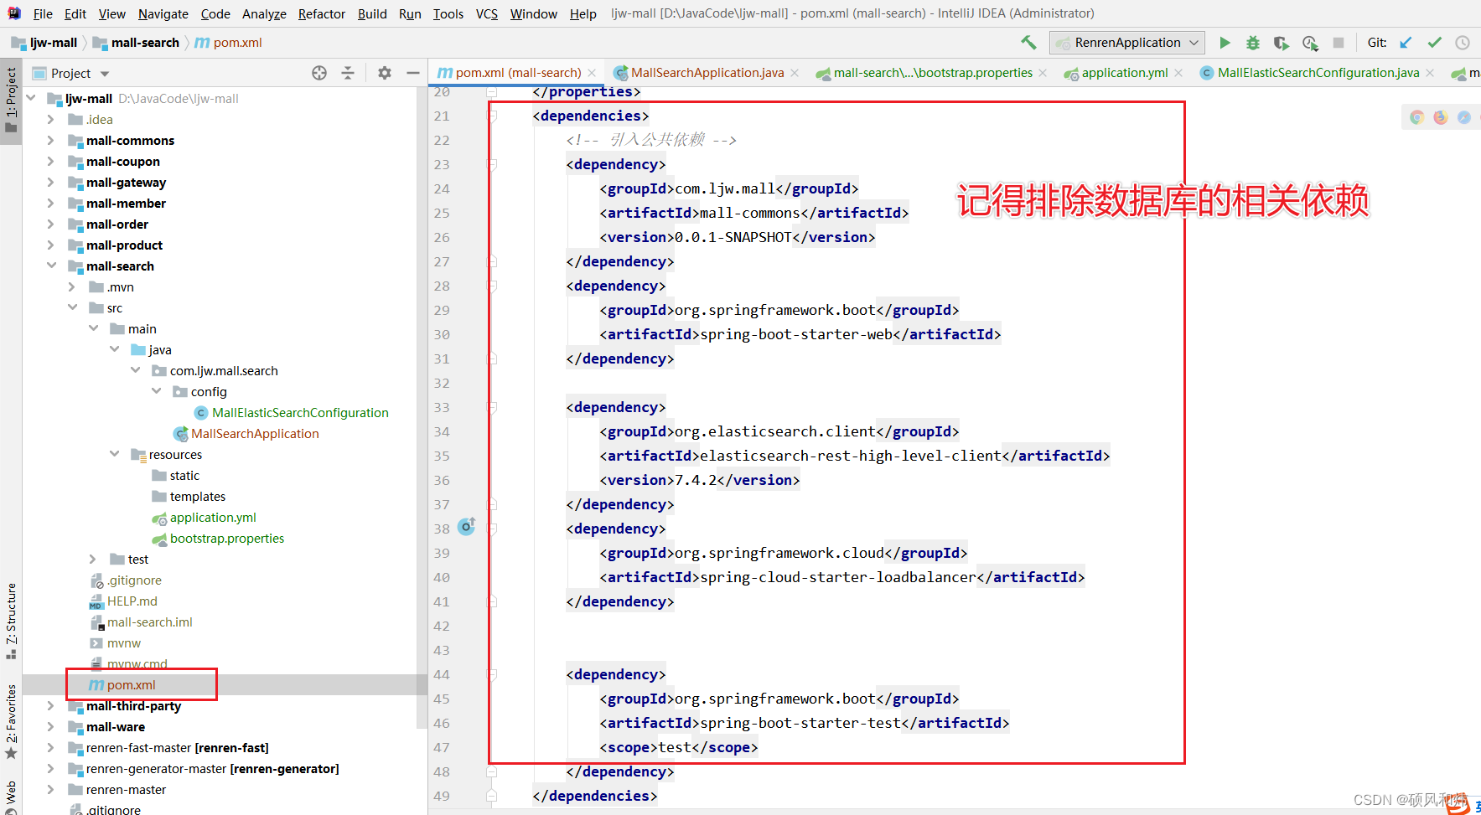Switch to MallElasticSearchConfiguration.java tab
This screenshot has height=815, width=1481.
click(x=1318, y=73)
